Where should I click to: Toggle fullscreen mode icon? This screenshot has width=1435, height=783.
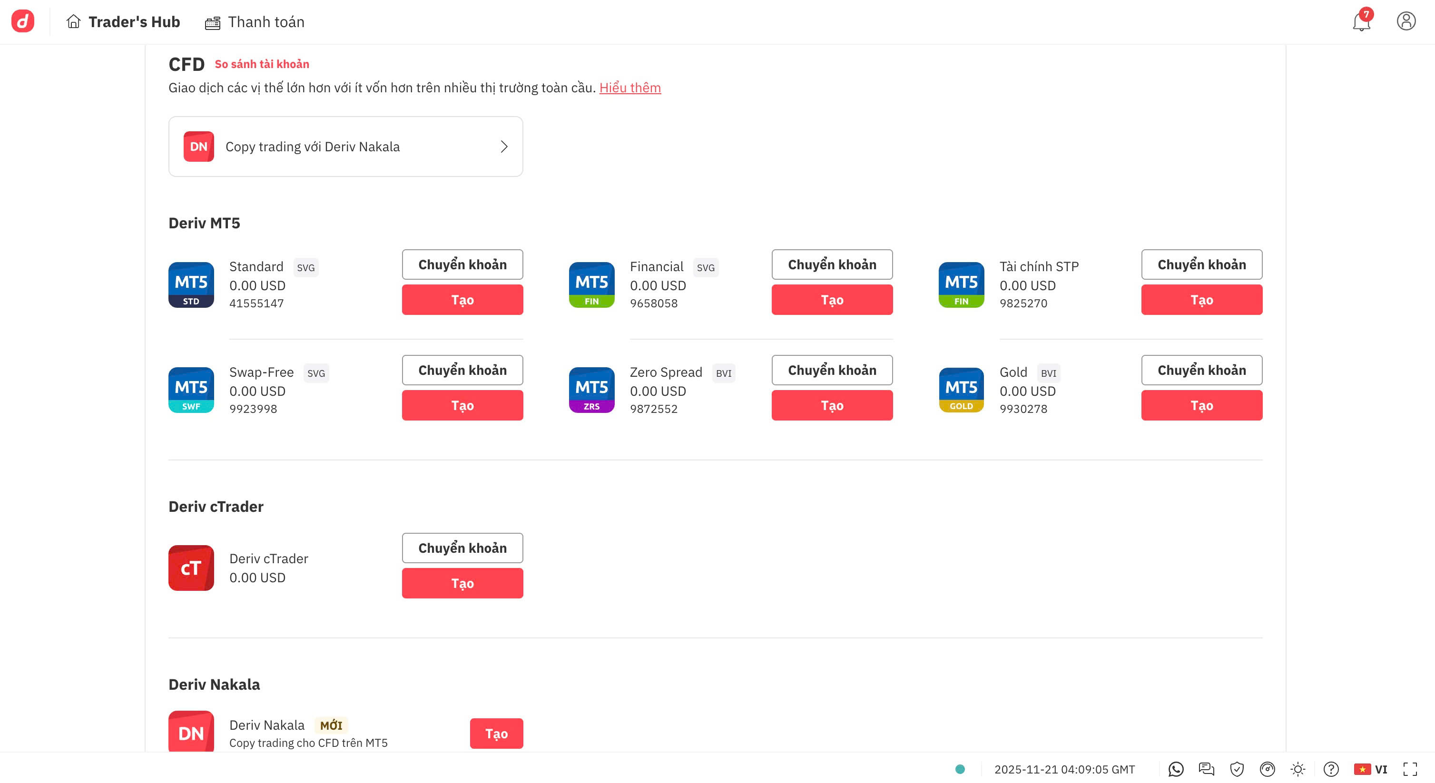pyautogui.click(x=1410, y=769)
